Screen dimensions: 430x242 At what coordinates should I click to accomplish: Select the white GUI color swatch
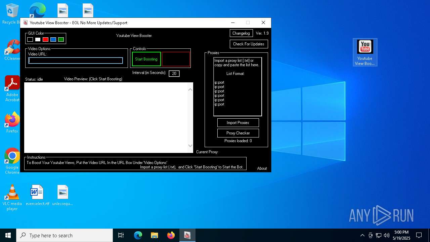tap(38, 40)
